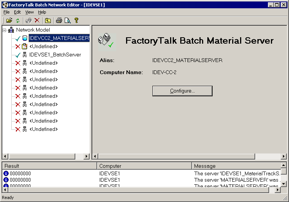This screenshot has width=289, height=202.
Task: Click the server icon beside IDEVSE1_BatchServer
Action: [x=24, y=55]
